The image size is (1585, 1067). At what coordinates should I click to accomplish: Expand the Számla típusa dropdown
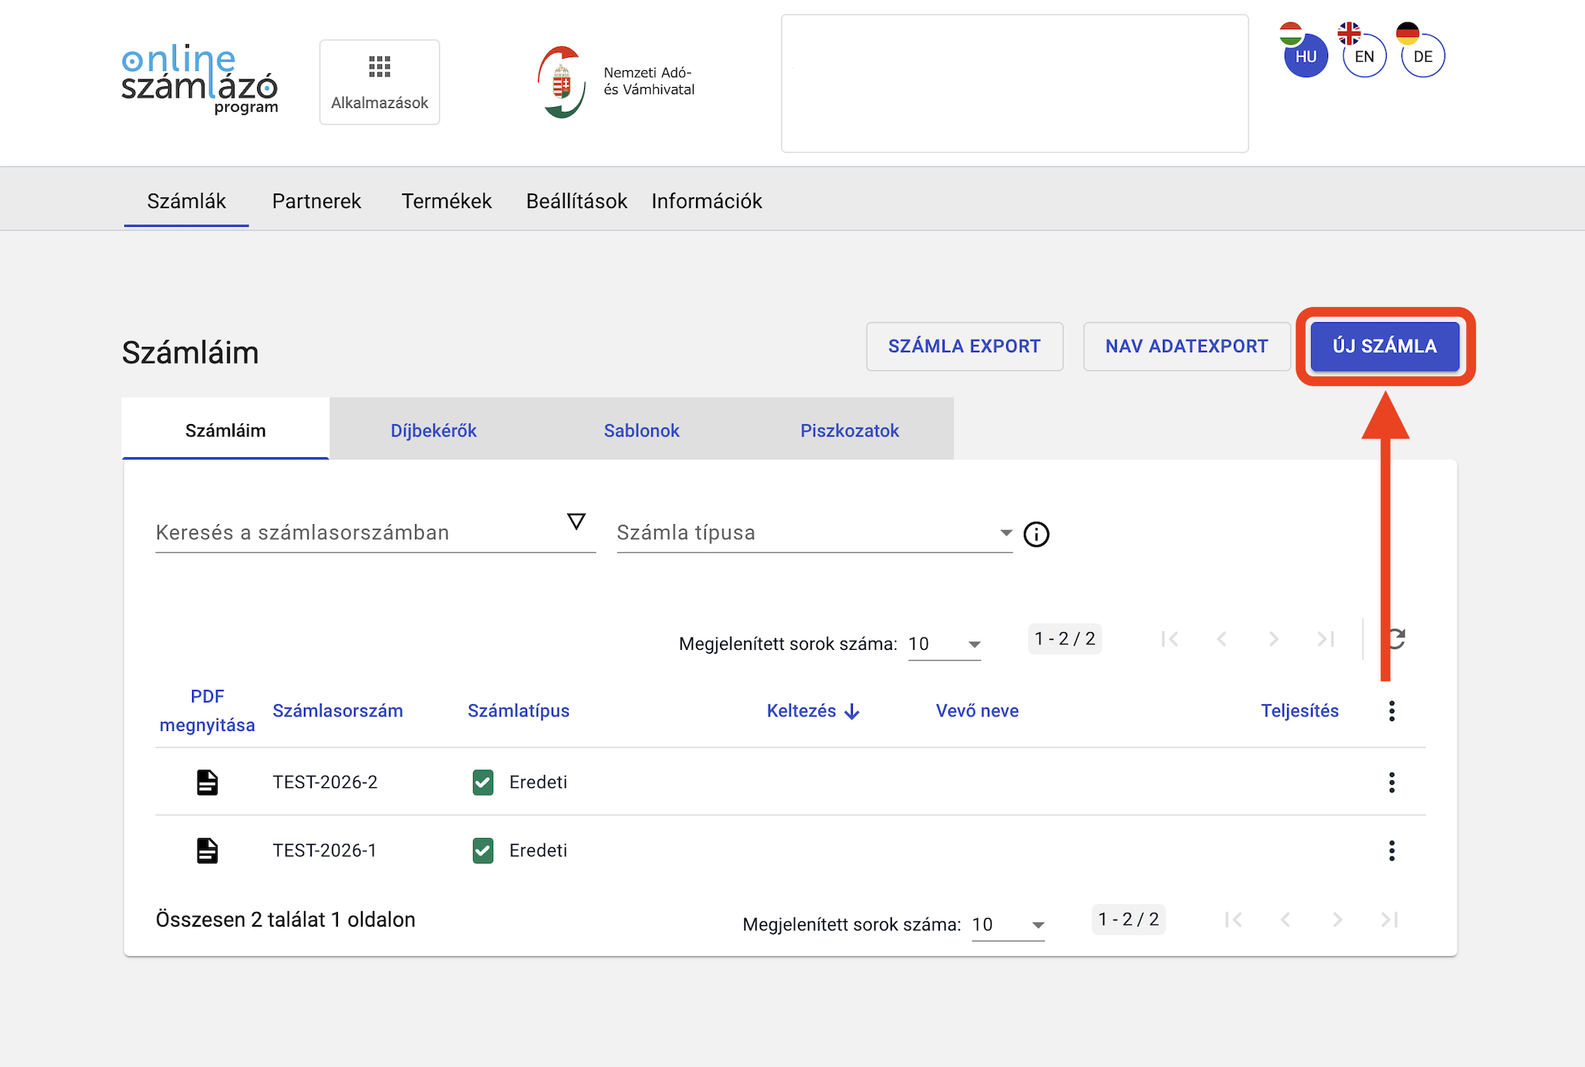pyautogui.click(x=815, y=533)
